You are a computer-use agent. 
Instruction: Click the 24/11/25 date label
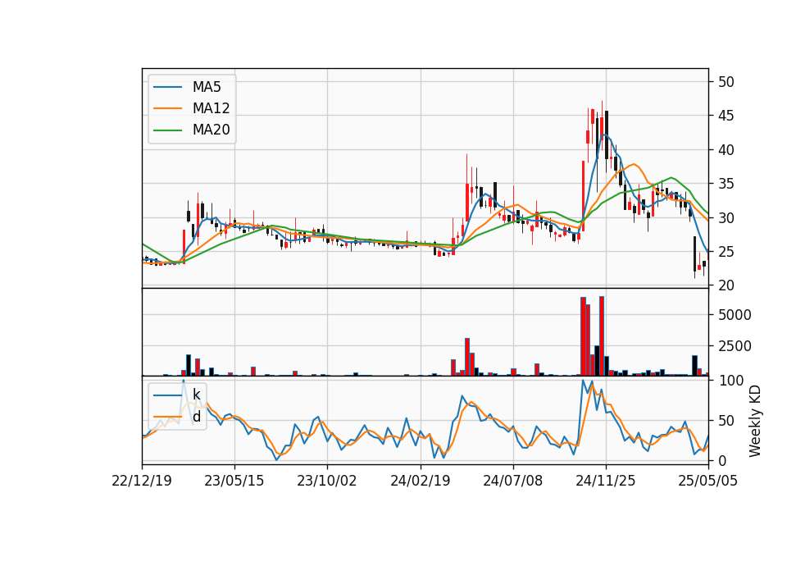[x=605, y=481]
